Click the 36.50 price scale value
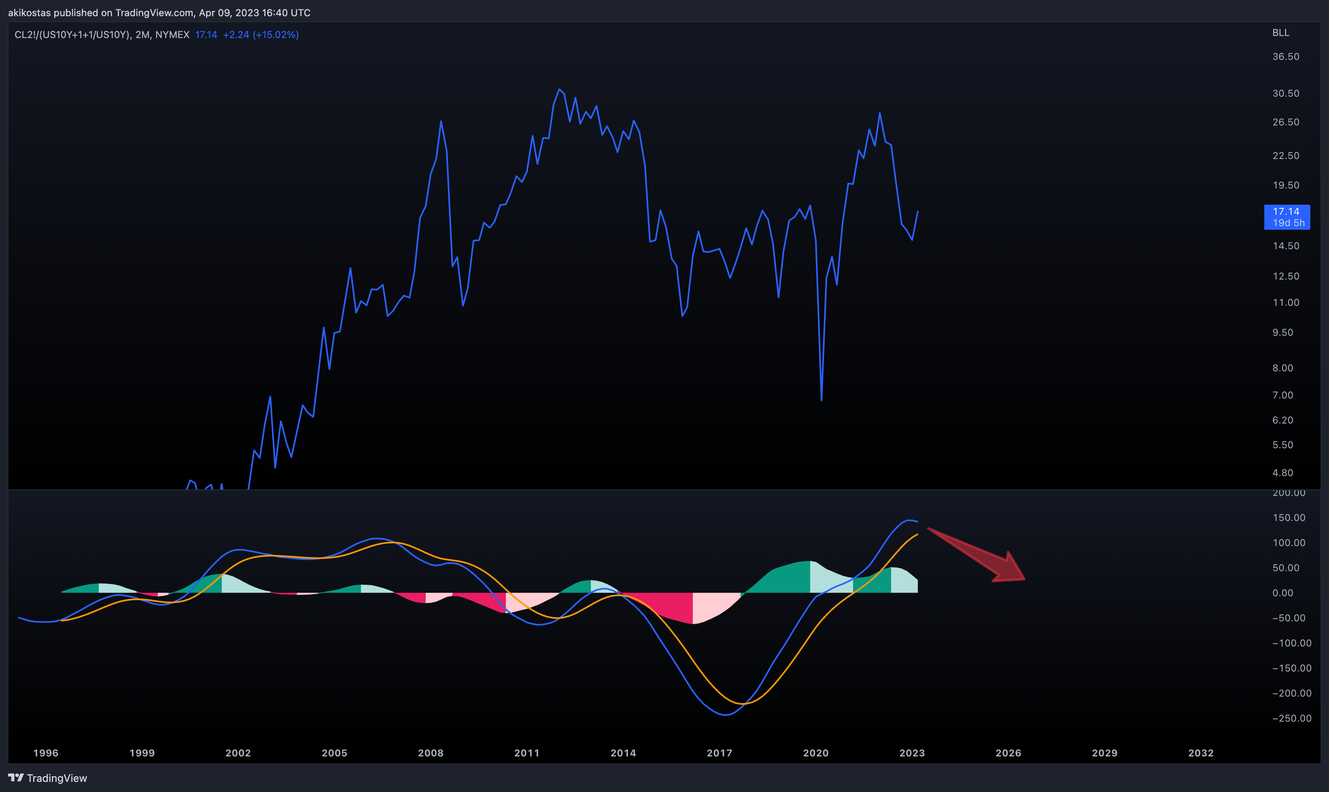The image size is (1329, 792). point(1286,57)
